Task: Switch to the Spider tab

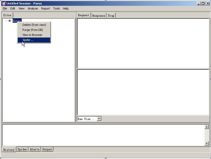Action: point(22,149)
